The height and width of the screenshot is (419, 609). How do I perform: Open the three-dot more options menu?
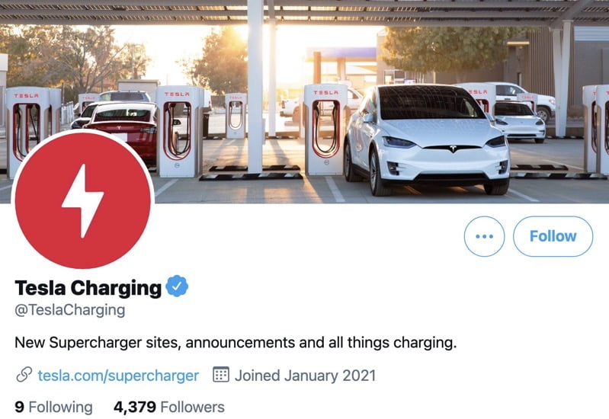pos(484,236)
